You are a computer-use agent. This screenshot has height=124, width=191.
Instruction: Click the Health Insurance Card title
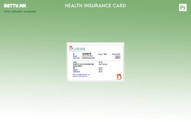[x=95, y=6]
